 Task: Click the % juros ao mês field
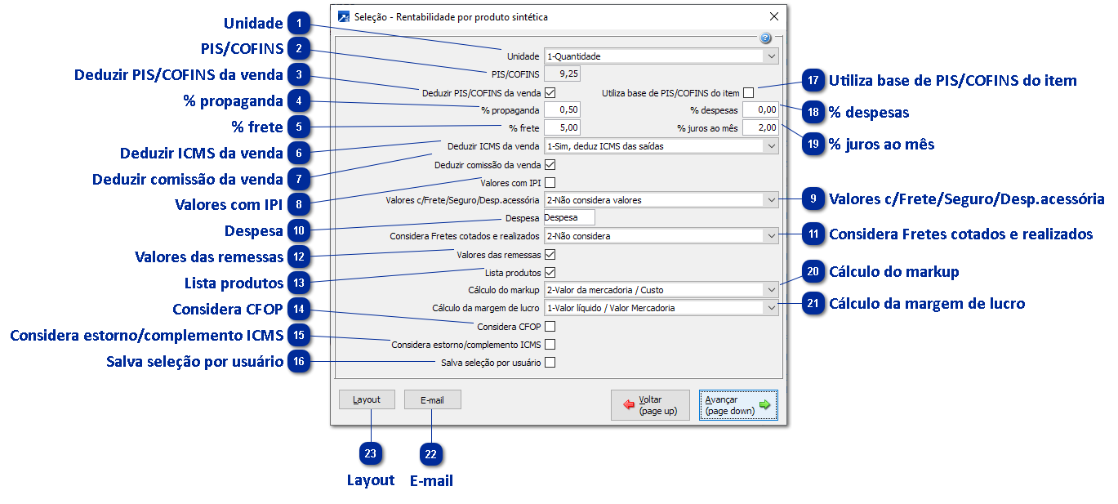(760, 128)
